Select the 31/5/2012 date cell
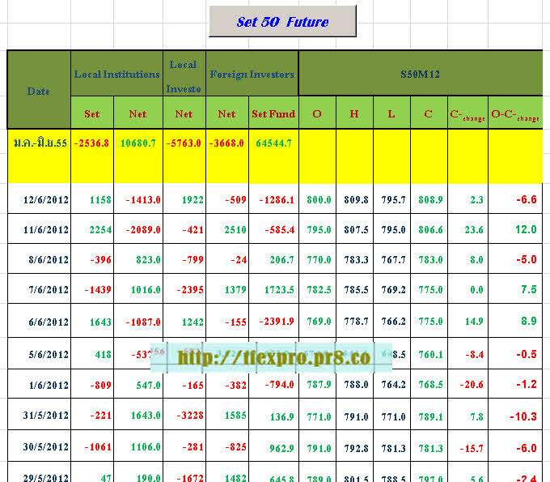The width and height of the screenshot is (550, 482). [39, 416]
